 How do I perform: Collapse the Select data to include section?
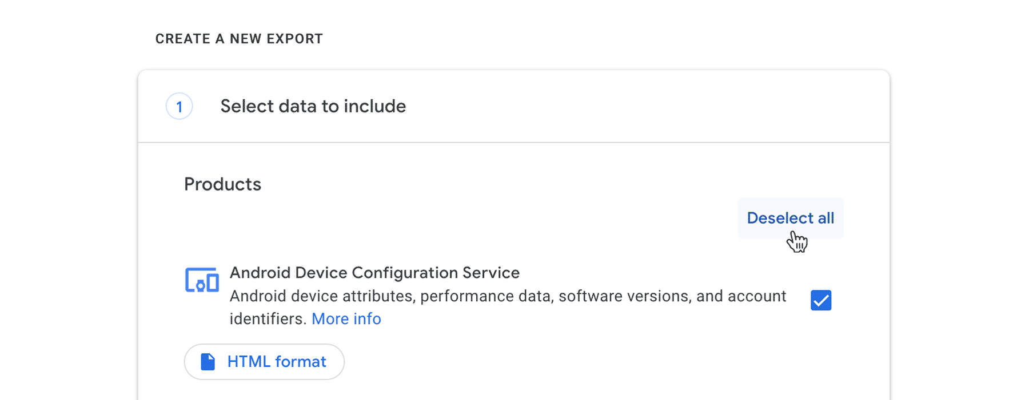tap(313, 106)
